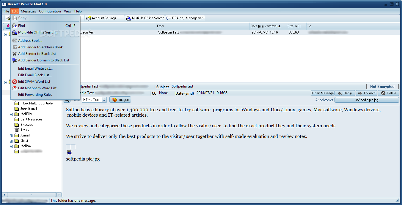Image resolution: width=402 pixels, height=205 pixels.
Task: Open the Sent Messages folder
Action: (31, 119)
